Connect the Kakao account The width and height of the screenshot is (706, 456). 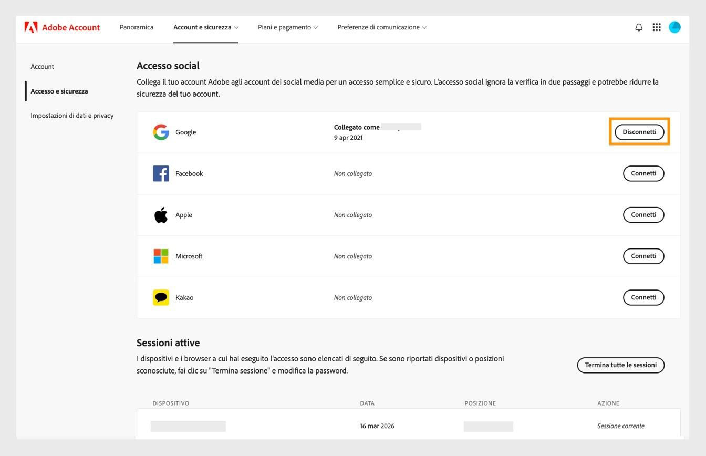(x=643, y=297)
